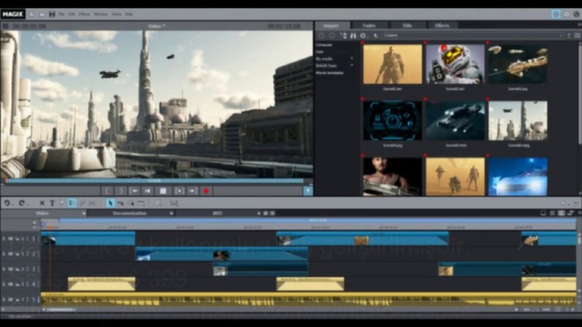This screenshot has width=582, height=327.
Task: Click the stop playback square button
Action: (163, 191)
